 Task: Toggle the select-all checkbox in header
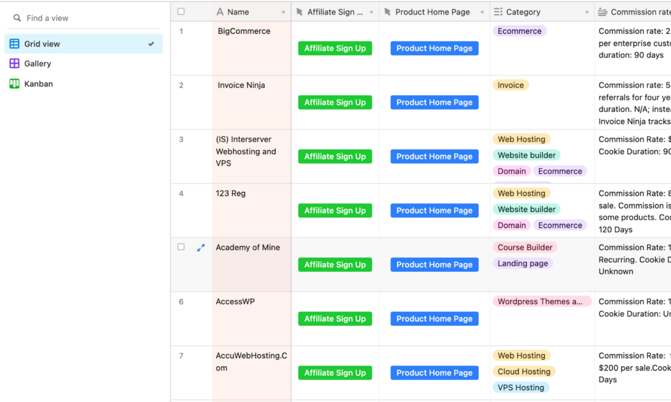181,11
